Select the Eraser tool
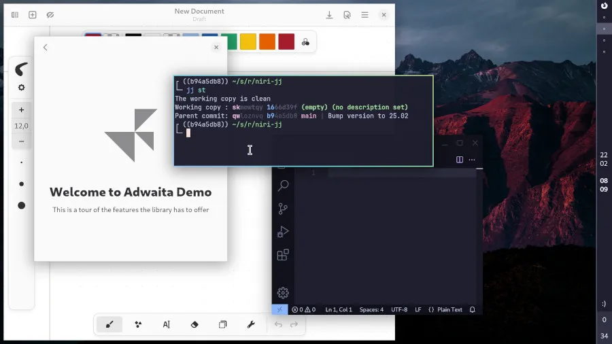Screen dimensions: 612x344 [194, 325]
